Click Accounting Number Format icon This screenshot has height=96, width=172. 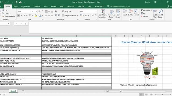tap(81, 15)
